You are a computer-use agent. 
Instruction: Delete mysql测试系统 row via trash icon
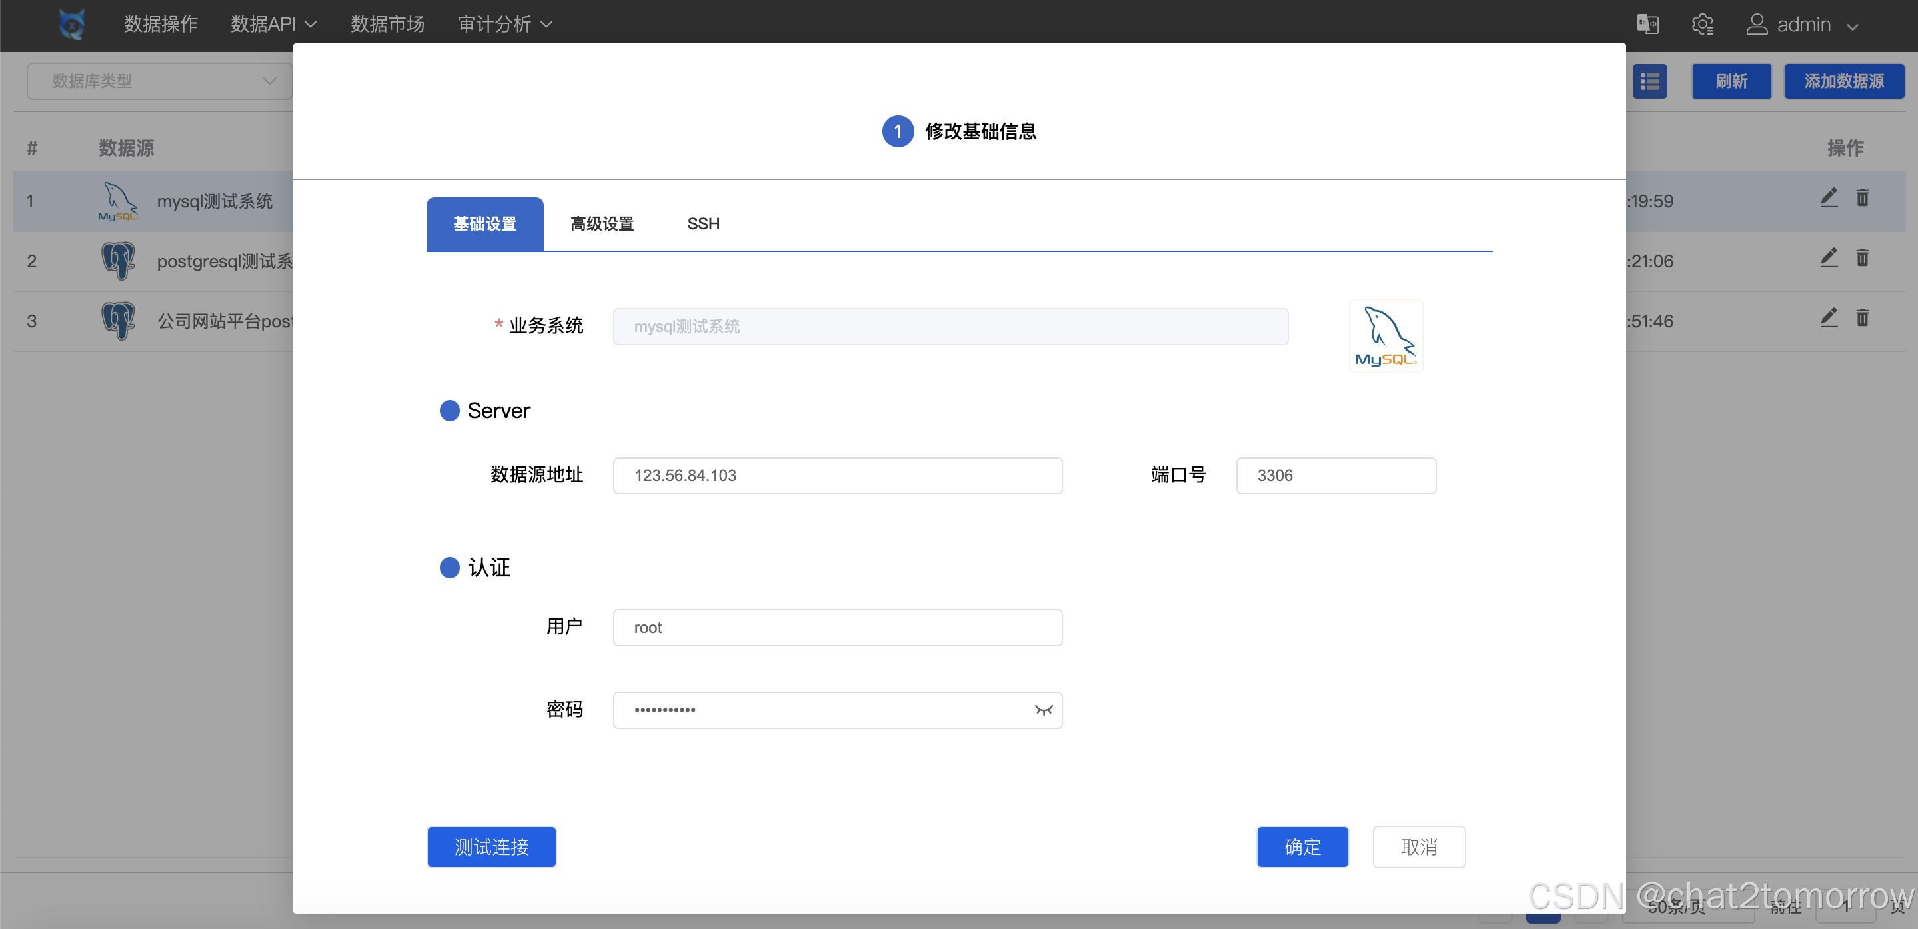(1862, 198)
